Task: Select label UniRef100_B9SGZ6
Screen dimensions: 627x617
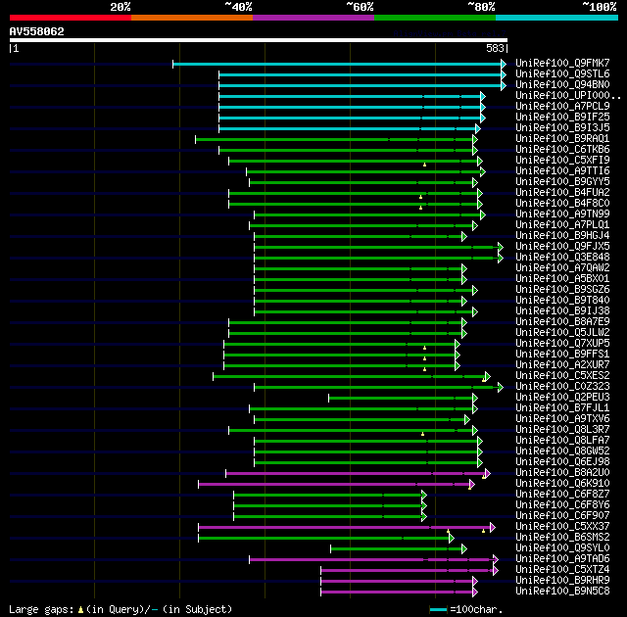Action: click(x=562, y=289)
